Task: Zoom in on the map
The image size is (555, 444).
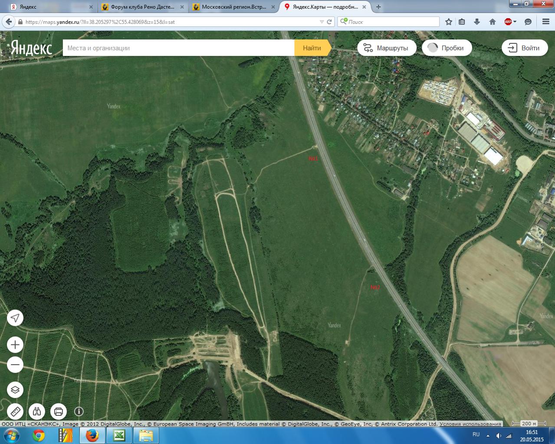Action: click(15, 345)
